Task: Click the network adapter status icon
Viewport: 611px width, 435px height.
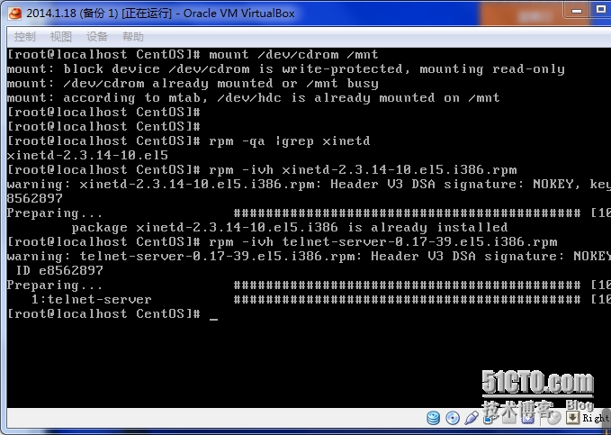Action: pyautogui.click(x=490, y=419)
